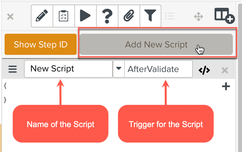Open the AfterValidate trigger combo box
The width and height of the screenshot is (242, 152).
[x=158, y=69]
